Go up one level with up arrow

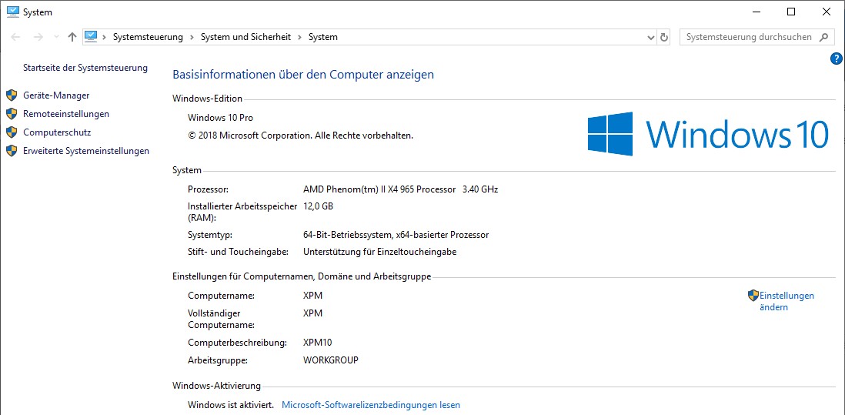tap(72, 37)
